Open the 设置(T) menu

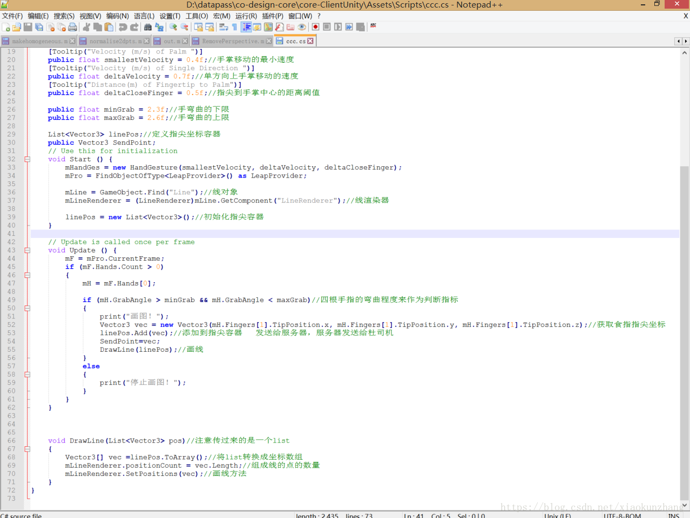[x=170, y=16]
